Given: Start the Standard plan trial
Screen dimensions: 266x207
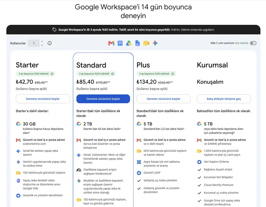Looking at the screenshot, I should tap(103, 99).
